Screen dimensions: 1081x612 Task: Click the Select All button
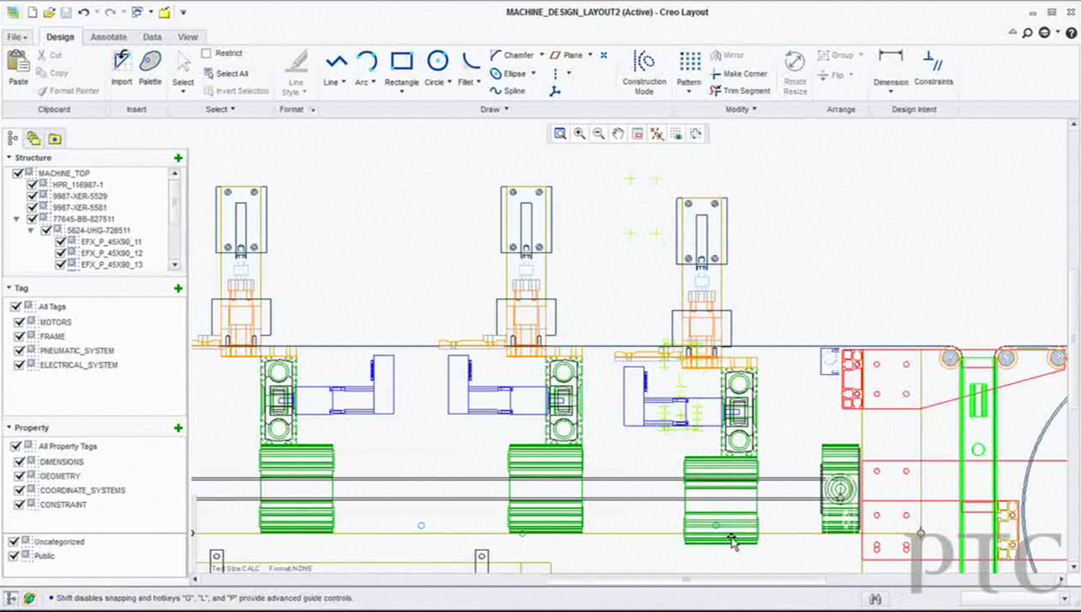[232, 73]
